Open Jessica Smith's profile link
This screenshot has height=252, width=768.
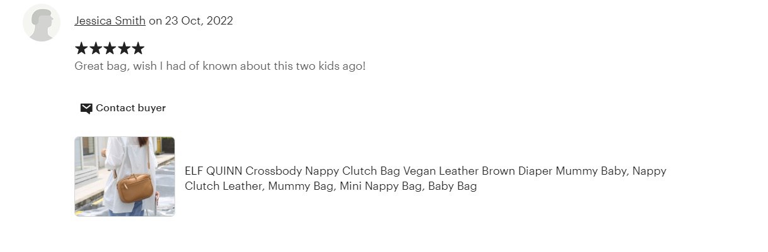[110, 21]
